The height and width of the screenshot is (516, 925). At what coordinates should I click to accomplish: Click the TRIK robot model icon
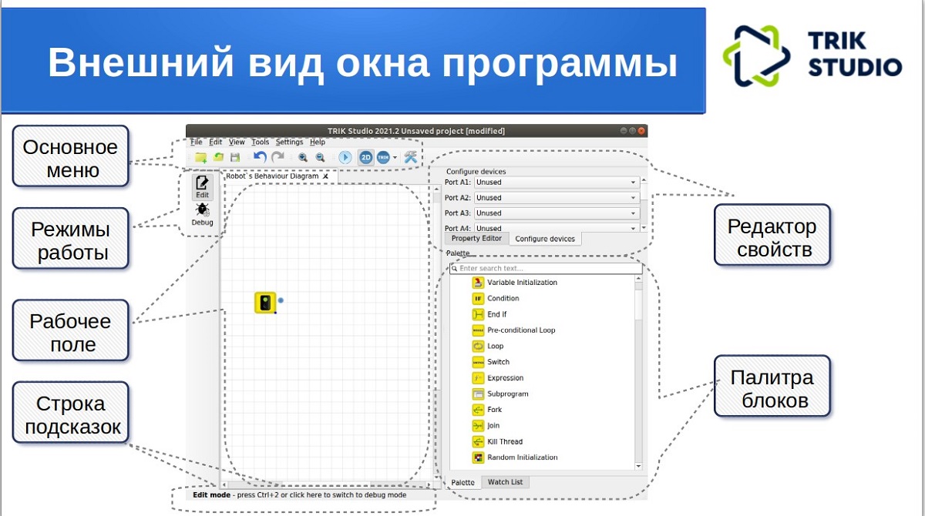coord(383,157)
